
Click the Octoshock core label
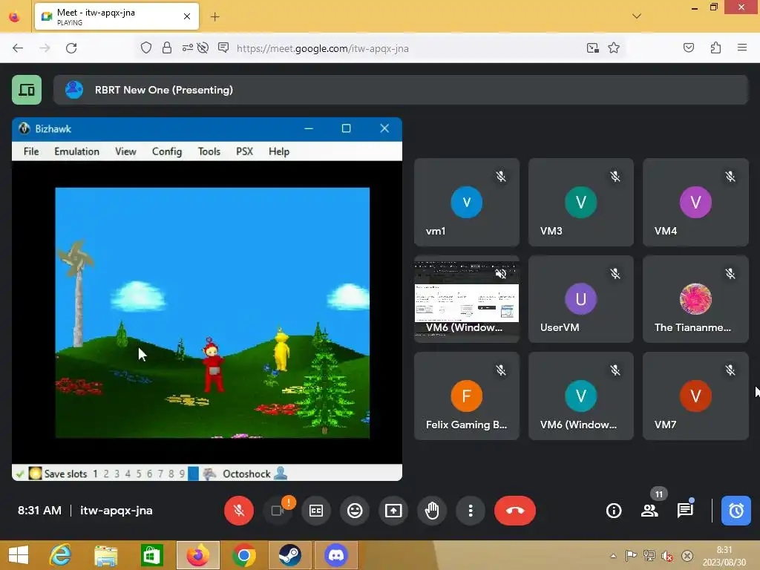point(246,474)
